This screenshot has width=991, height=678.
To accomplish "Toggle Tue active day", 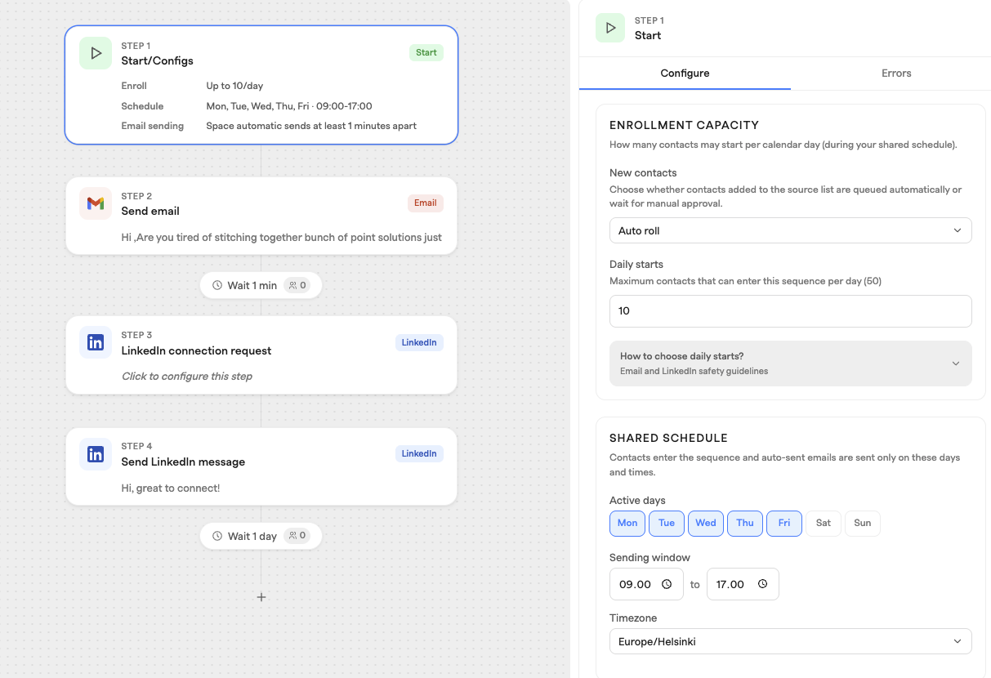I will tap(667, 523).
